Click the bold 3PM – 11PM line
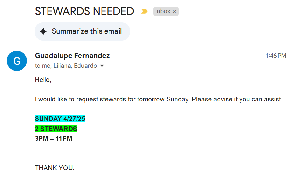The image size is (286, 185). [54, 139]
